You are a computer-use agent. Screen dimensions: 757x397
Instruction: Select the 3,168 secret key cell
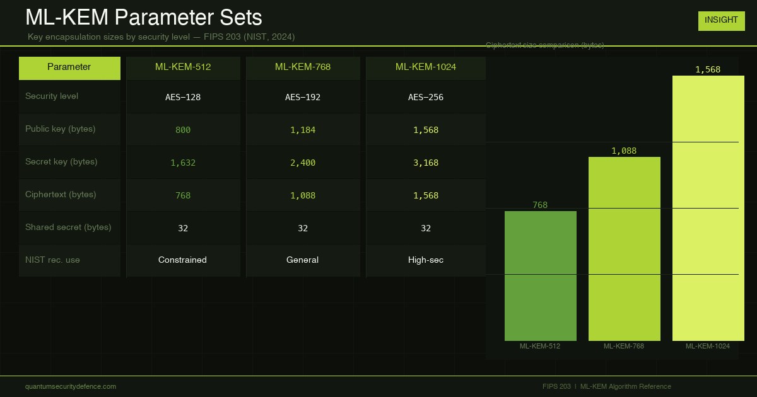426,163
